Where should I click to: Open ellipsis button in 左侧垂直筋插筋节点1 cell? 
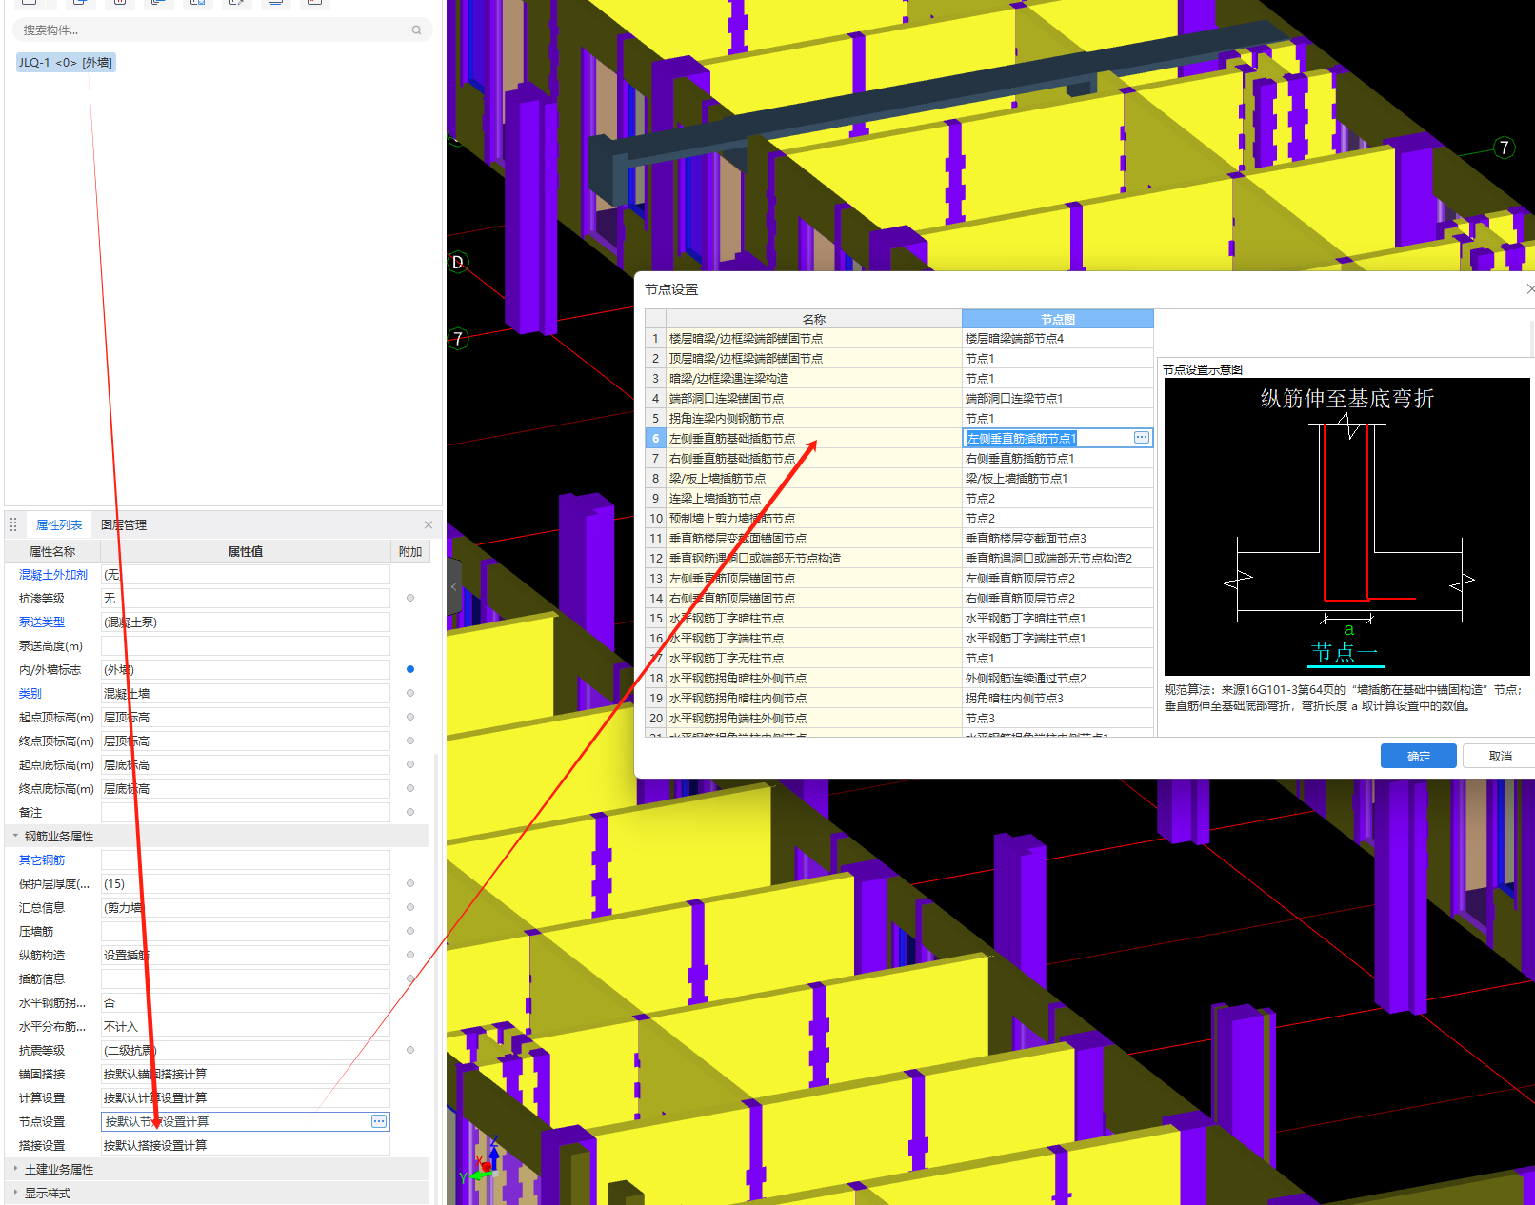[1142, 438]
